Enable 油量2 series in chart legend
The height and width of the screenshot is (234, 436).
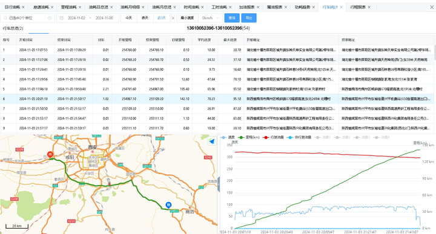[x=342, y=137]
